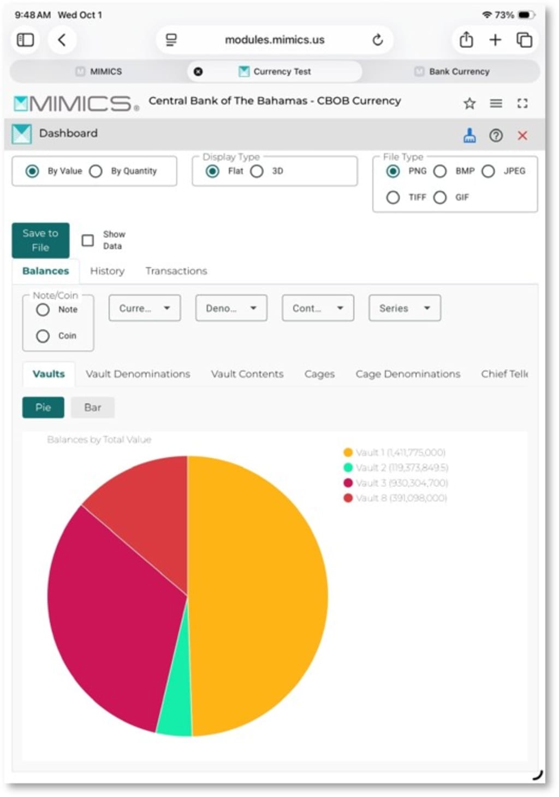The width and height of the screenshot is (559, 797).
Task: Close the Dashboard with the red X
Action: (522, 135)
